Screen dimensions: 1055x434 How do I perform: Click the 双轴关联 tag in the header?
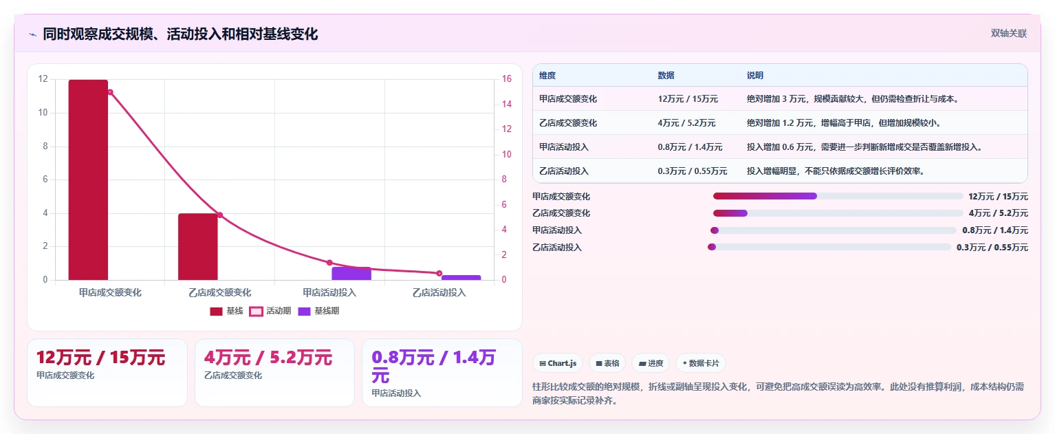pyautogui.click(x=1009, y=33)
